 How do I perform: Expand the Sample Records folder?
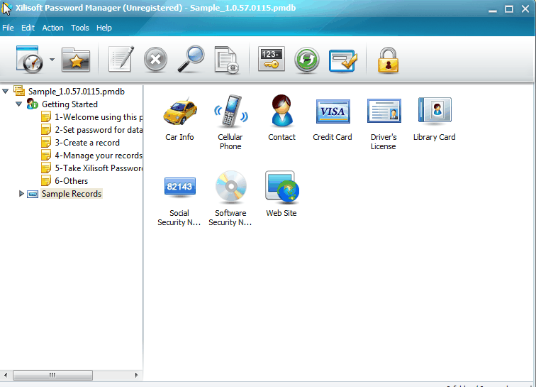[x=21, y=193]
